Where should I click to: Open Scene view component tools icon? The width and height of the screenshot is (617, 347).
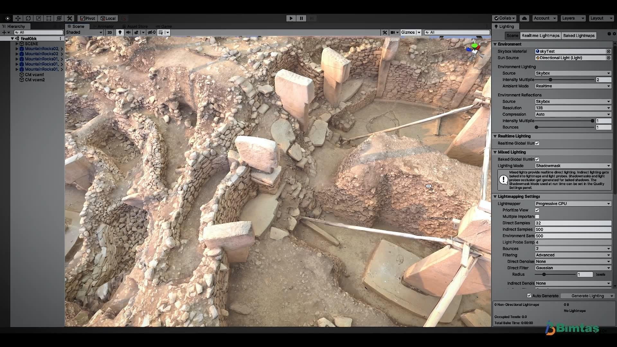point(385,32)
